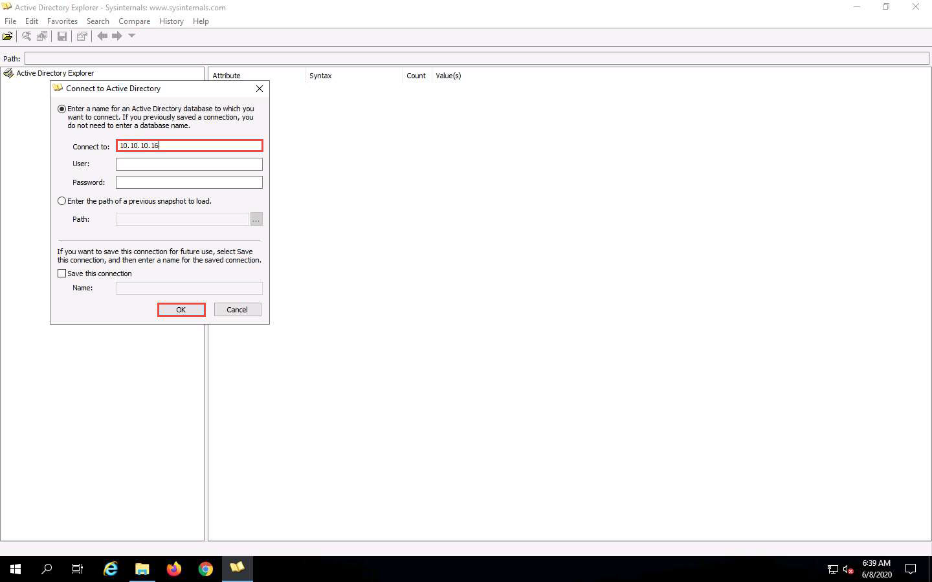Open the File menu
This screenshot has width=932, height=582.
(10, 21)
